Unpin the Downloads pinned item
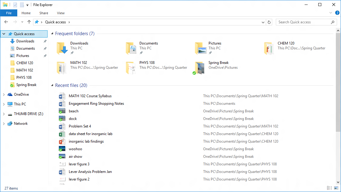The width and height of the screenshot is (341, 192). (45, 41)
